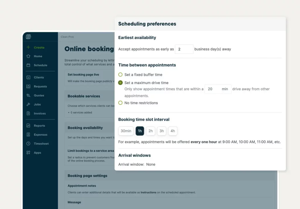The height and width of the screenshot is (209, 300).
Task: Click the Jobs hammer icon
Action: pos(28,104)
